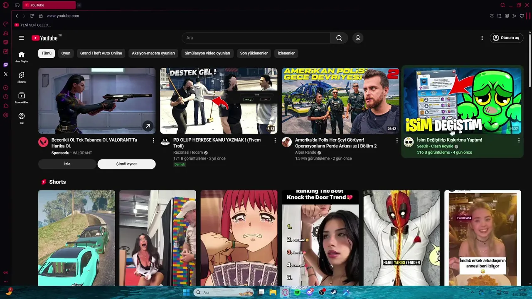This screenshot has width=532, height=299.
Task: Open the TwitchLane short thumbnail
Action: coord(483,238)
